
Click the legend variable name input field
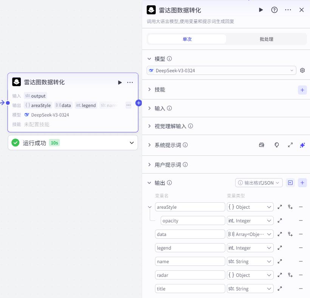[190, 248]
